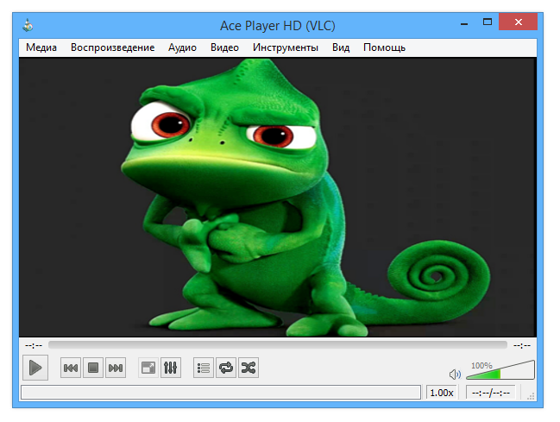Skip to the next track
Viewport: 560px width, 422px height.
116,368
